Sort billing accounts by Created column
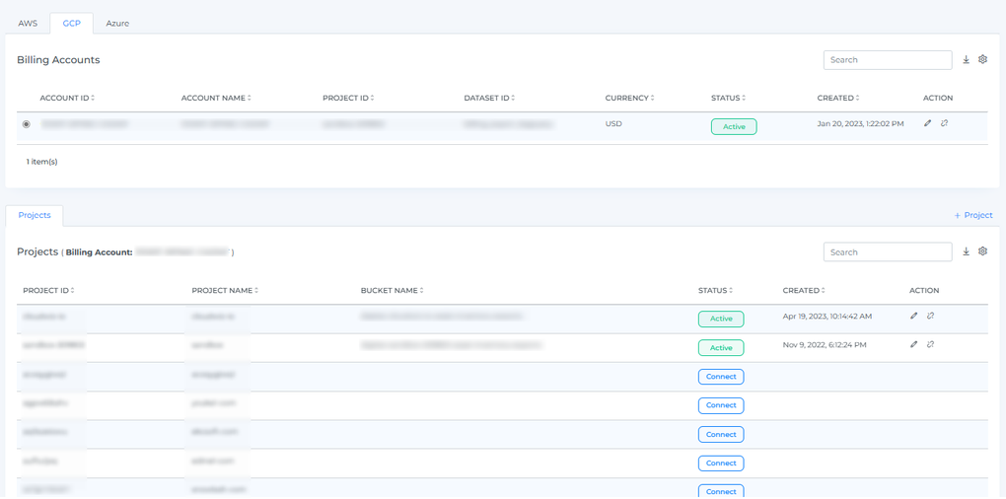Image resolution: width=1006 pixels, height=499 pixels. (837, 99)
